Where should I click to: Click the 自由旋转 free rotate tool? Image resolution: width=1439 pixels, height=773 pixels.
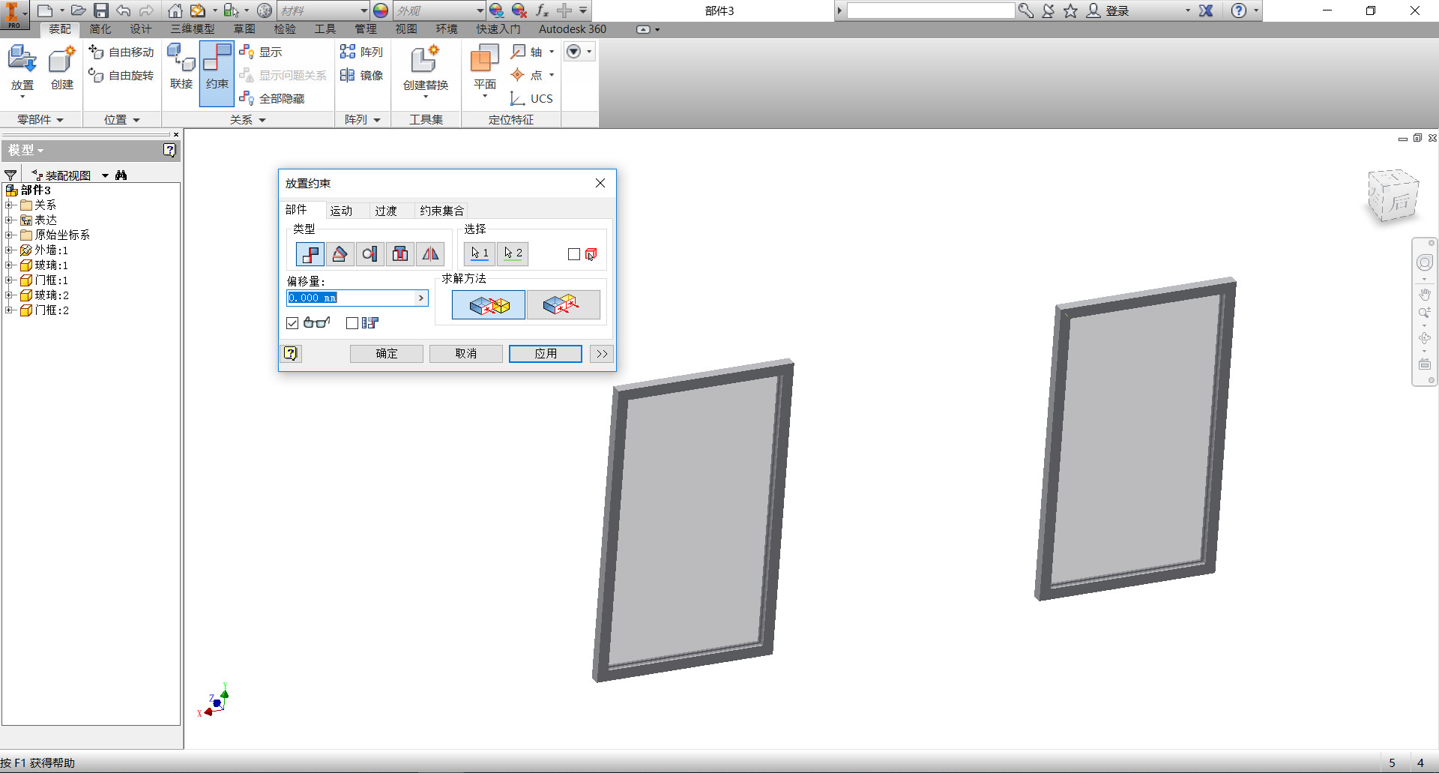click(x=121, y=75)
